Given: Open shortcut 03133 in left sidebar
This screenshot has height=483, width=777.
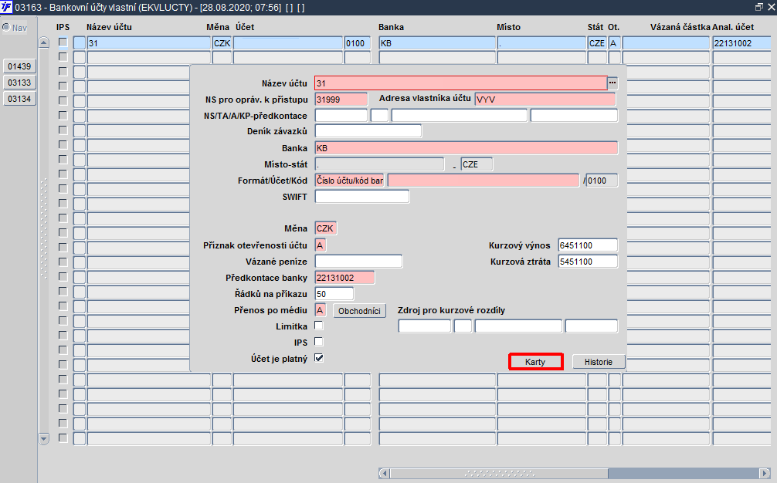Looking at the screenshot, I should point(19,83).
